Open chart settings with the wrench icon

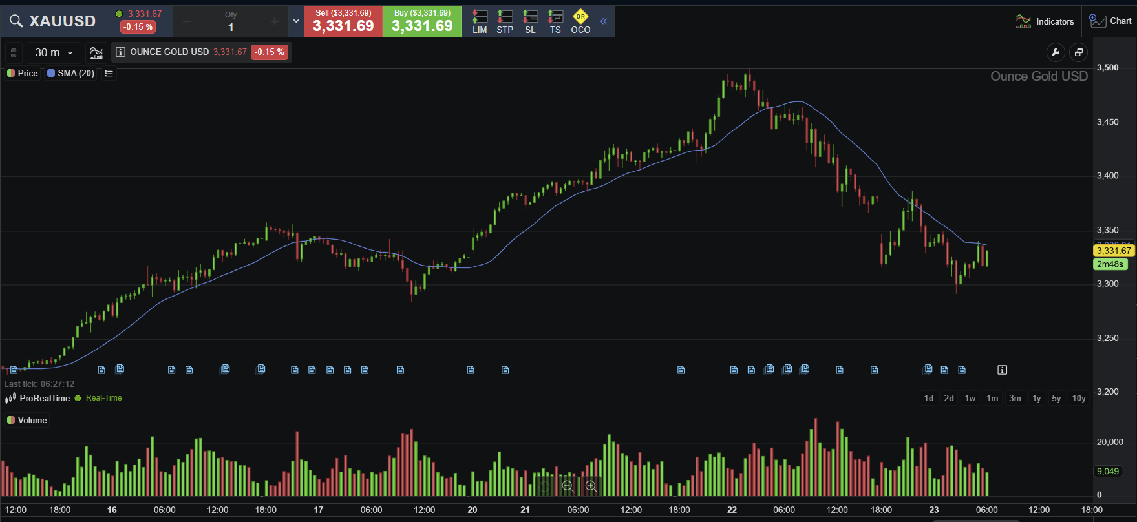point(1056,52)
